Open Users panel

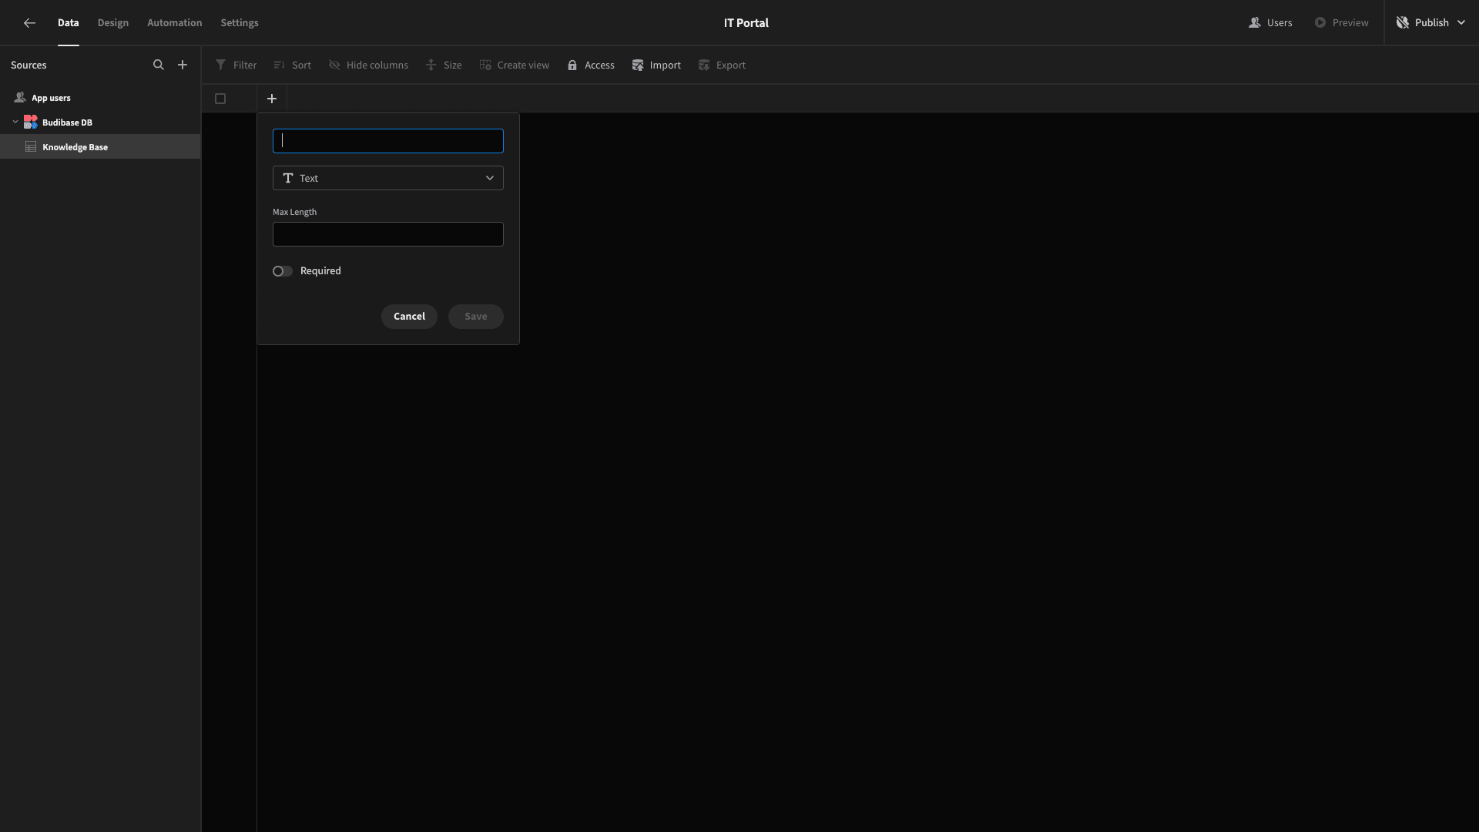(1270, 23)
